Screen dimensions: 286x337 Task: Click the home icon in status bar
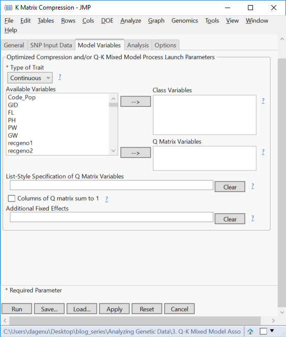coord(250,331)
